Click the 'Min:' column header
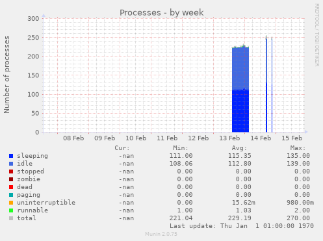 [181, 148]
